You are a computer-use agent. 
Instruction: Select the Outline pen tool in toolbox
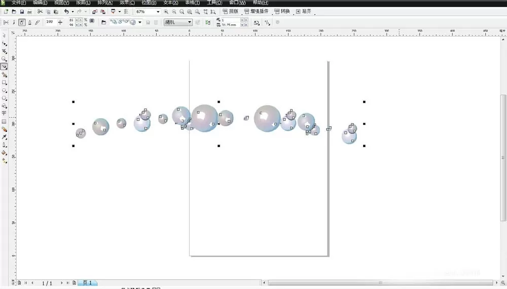4,145
